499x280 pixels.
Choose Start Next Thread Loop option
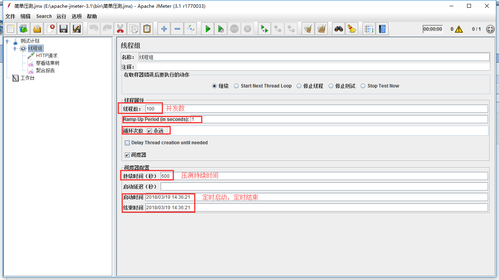pos(236,86)
